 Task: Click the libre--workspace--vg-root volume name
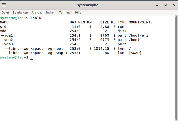(x=36, y=49)
